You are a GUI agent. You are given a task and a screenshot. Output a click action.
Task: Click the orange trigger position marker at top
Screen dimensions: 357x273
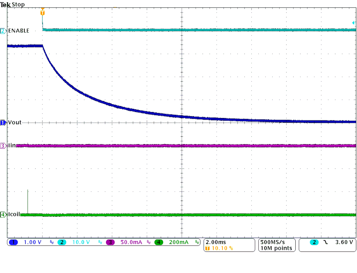coord(42,11)
